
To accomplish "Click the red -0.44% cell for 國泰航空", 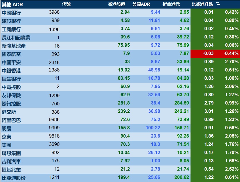I will (231, 54).
